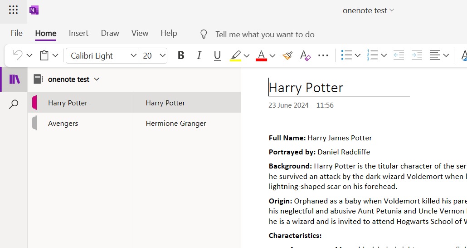467x248 pixels.
Task: Open the File menu
Action: pos(16,33)
